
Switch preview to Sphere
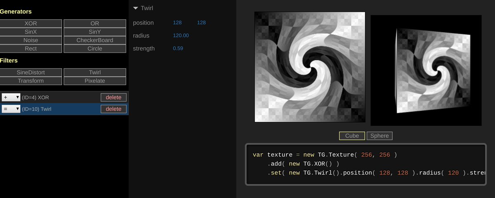point(379,136)
